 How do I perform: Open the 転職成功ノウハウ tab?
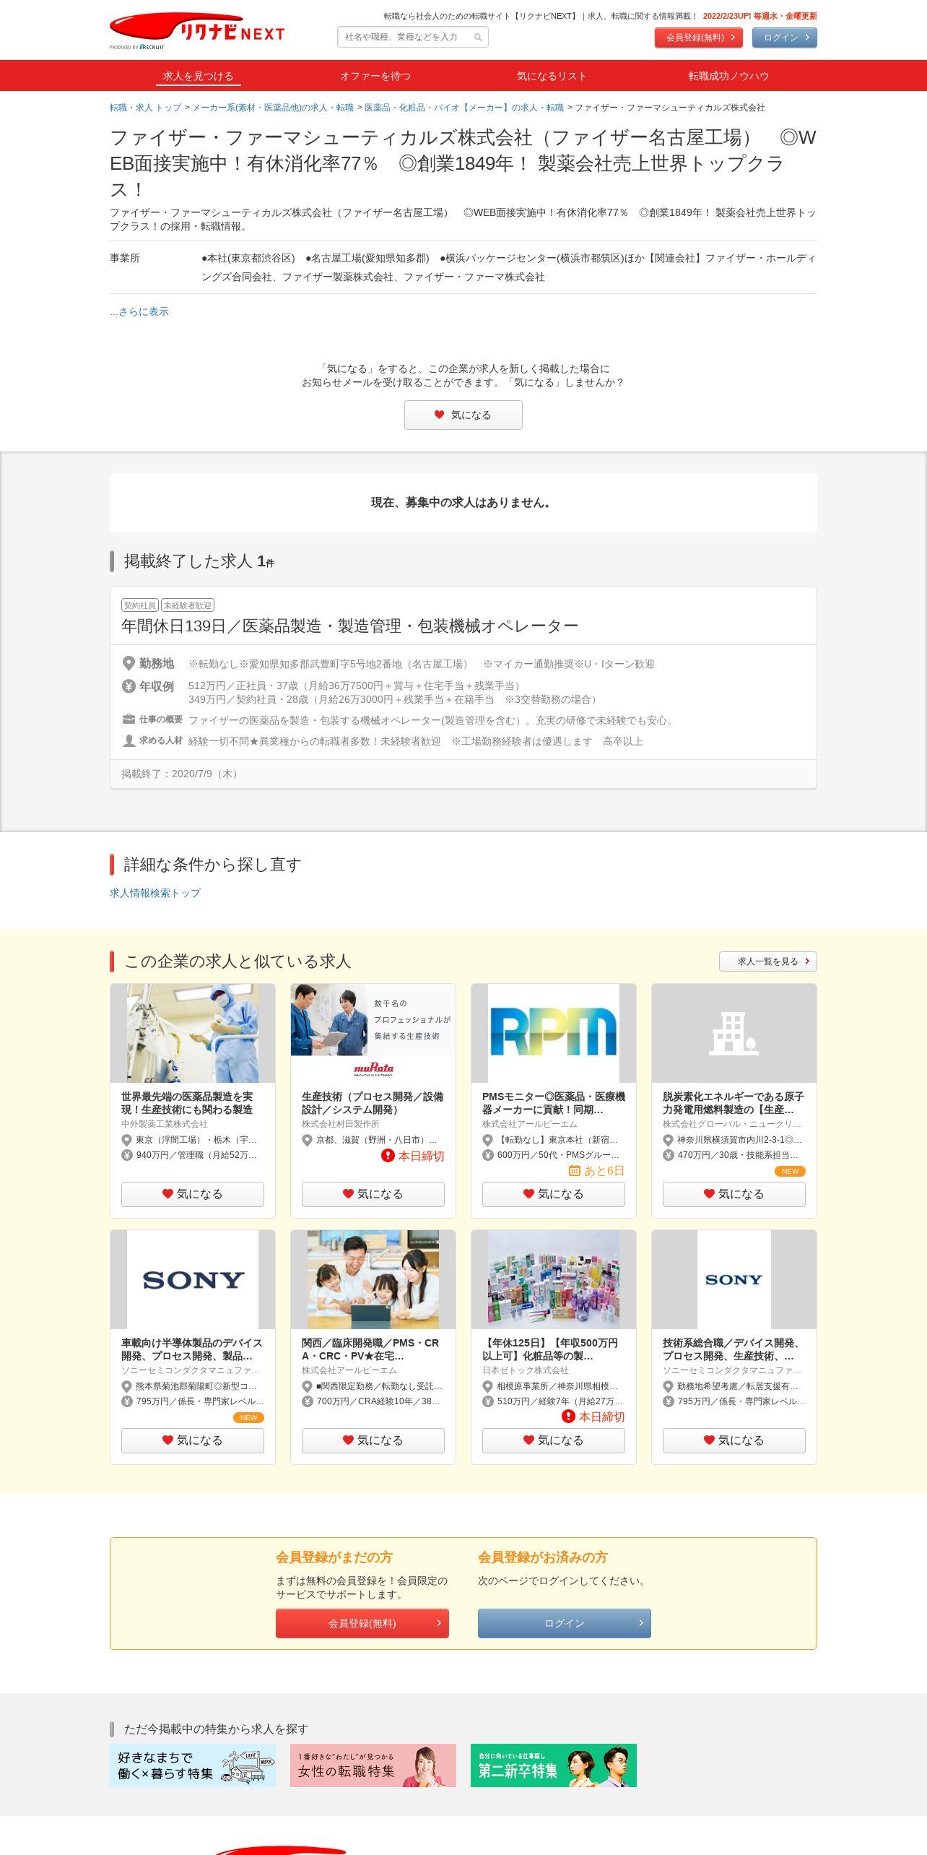click(x=728, y=76)
